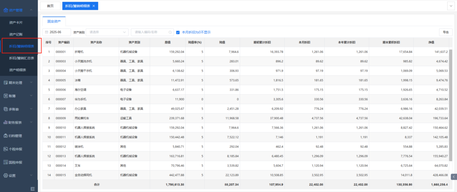Expand the 期末处理 chevron
Screen dimensions: 457x192
(31, 83)
